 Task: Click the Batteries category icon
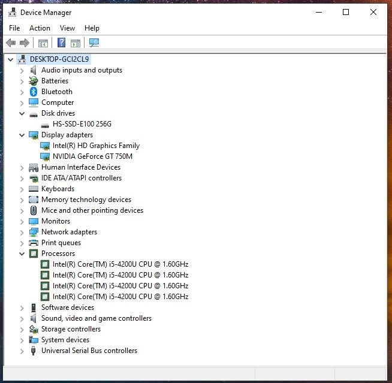point(33,81)
